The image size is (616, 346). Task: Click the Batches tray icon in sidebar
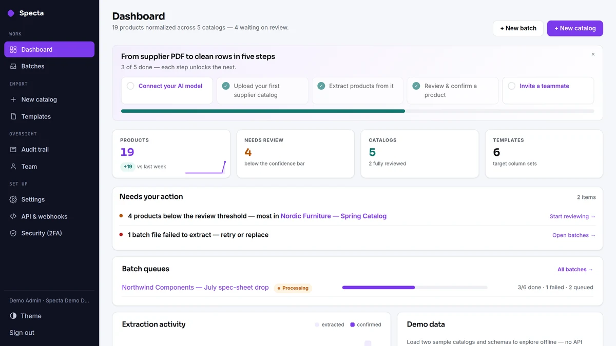click(13, 66)
